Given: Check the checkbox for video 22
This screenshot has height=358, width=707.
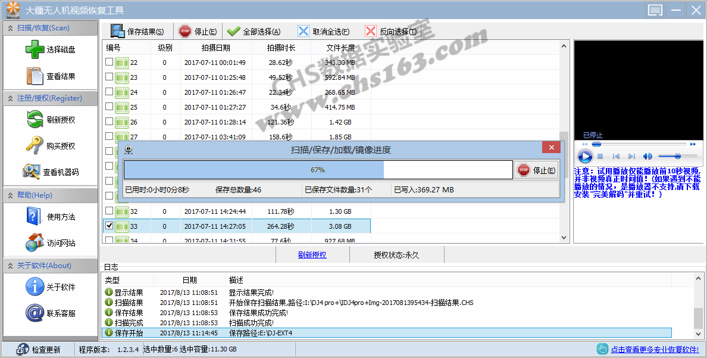Looking at the screenshot, I should click(109, 61).
